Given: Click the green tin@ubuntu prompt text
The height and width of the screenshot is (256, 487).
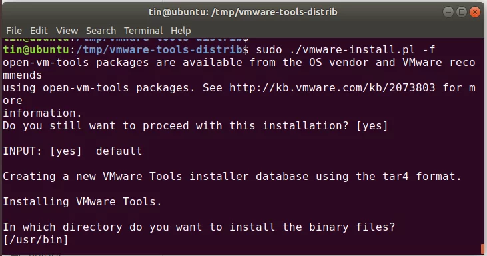Looking at the screenshot, I should [36, 50].
